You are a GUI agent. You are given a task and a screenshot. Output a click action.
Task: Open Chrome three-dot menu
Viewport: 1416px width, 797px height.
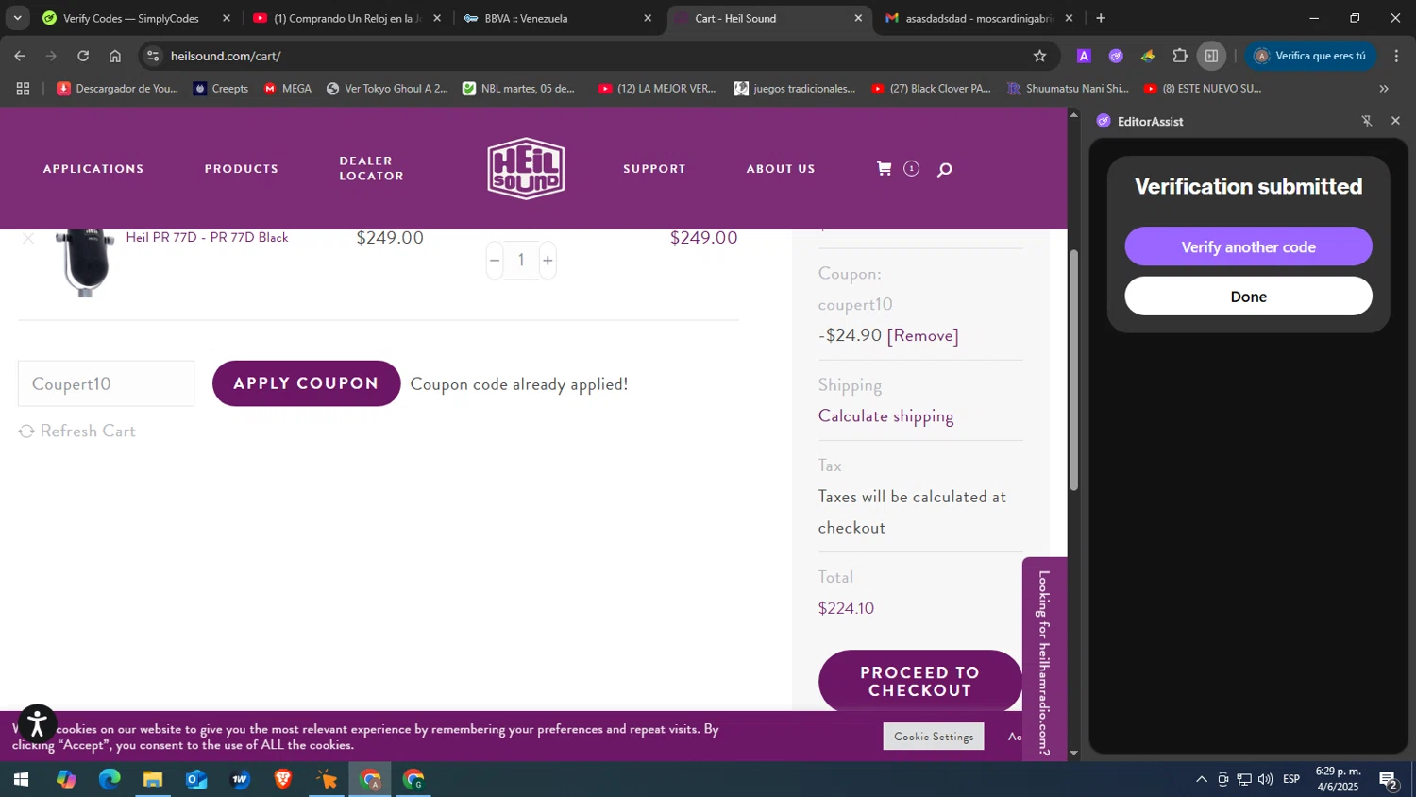(1397, 56)
